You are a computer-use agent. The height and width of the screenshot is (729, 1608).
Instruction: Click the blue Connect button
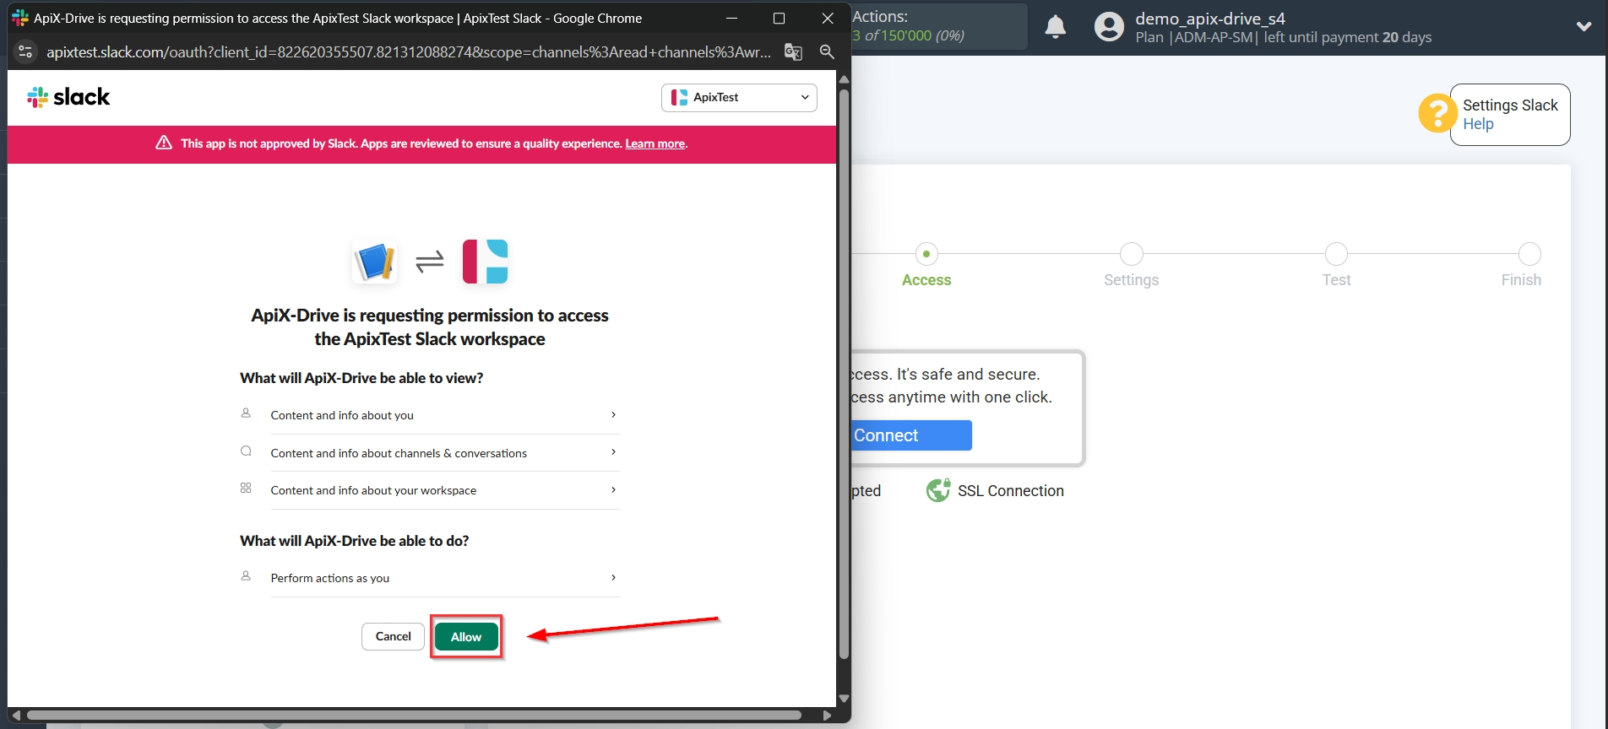911,435
